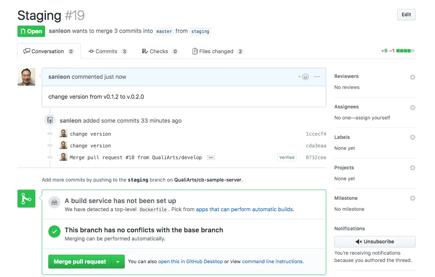Click the Projects gear icon
The width and height of the screenshot is (435, 277).
tap(412, 168)
